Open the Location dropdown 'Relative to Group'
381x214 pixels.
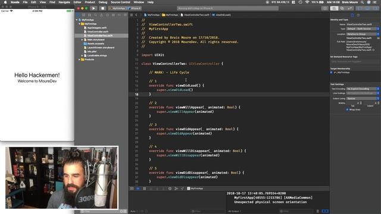(363, 34)
